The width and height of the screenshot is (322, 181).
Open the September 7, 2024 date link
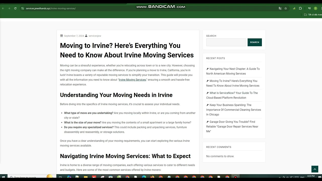tap(74, 36)
